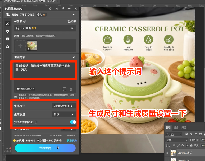The image size is (205, 161).
Task: Toggle lock image pixels brush icon
Action: pos(178,145)
